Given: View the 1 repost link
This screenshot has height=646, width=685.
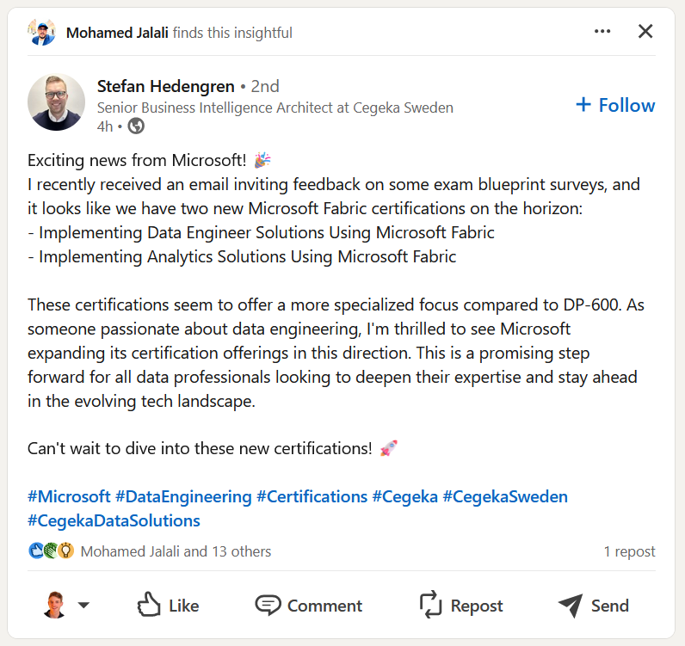Looking at the screenshot, I should [629, 551].
